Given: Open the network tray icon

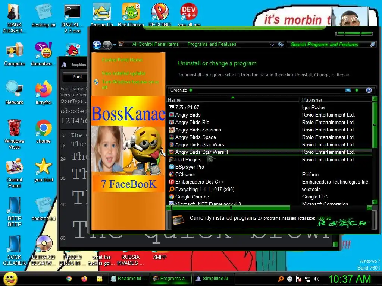Looking at the screenshot, I should coord(308,279).
